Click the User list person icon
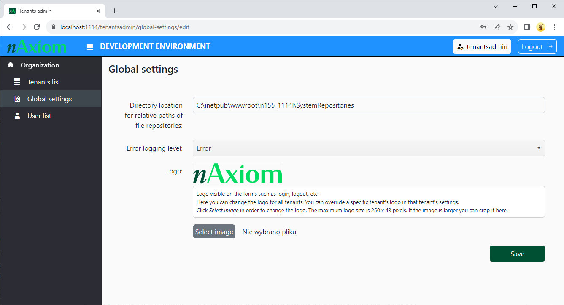The height and width of the screenshot is (305, 564). [17, 116]
